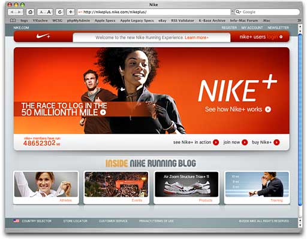Open the eBay bookmark
The height and width of the screenshot is (239, 307).
(x=162, y=20)
